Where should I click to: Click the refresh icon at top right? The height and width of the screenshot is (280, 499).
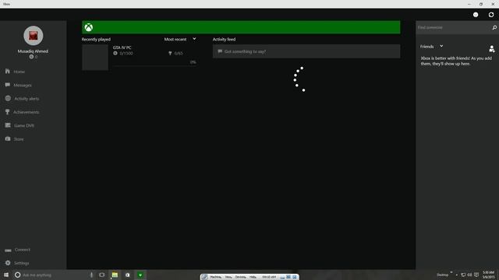coord(491,15)
